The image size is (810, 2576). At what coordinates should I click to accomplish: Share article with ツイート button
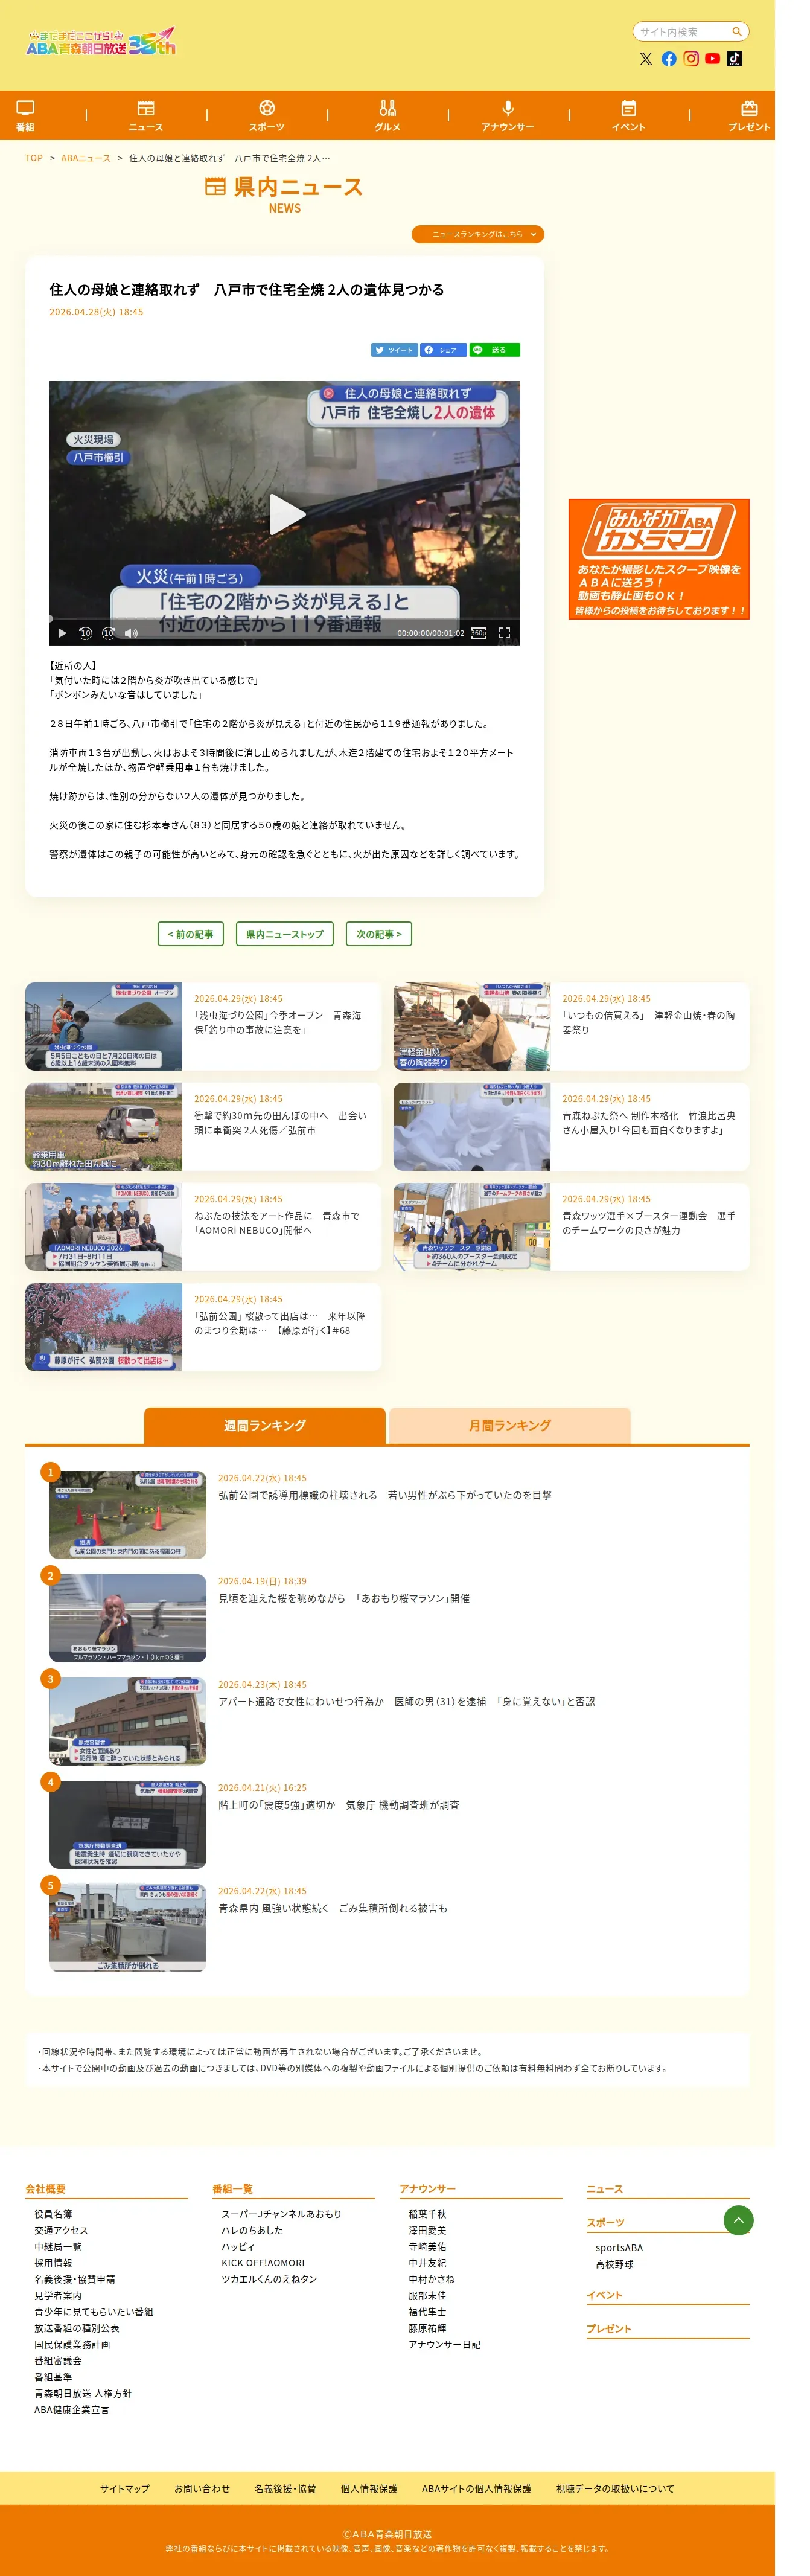(394, 350)
